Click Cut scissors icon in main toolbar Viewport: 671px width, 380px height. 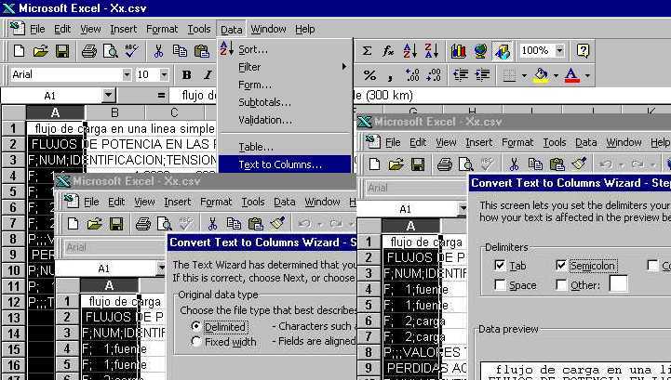pos(158,51)
